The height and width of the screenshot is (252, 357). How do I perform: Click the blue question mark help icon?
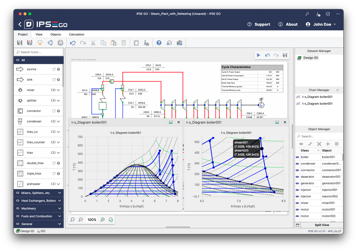tap(159, 43)
